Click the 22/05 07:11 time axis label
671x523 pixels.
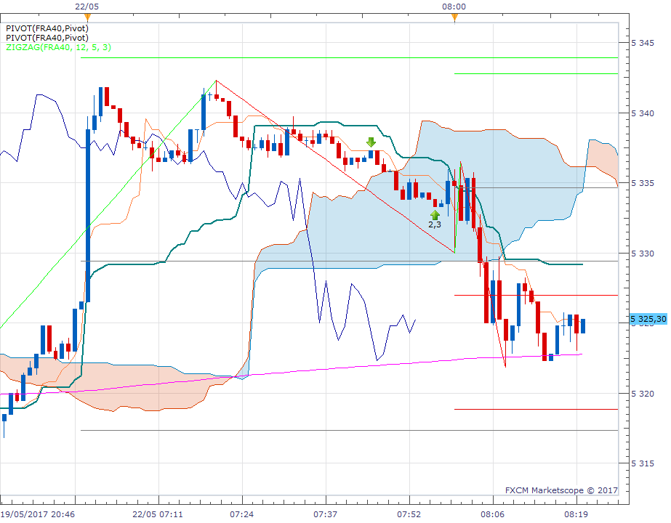click(x=158, y=514)
